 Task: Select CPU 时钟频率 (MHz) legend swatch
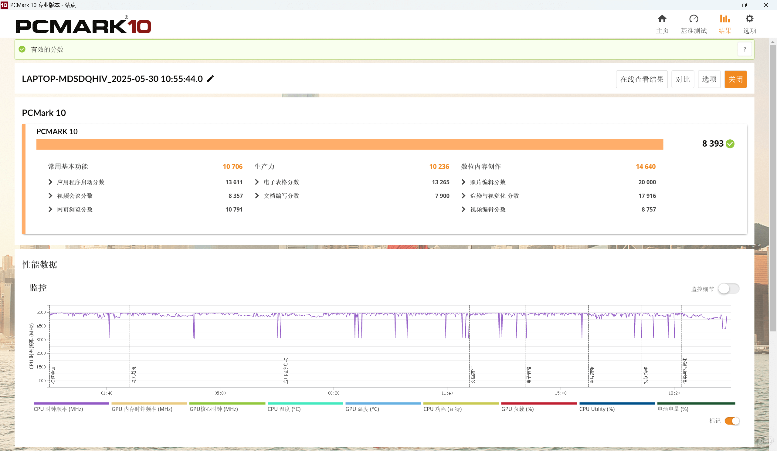(71, 403)
